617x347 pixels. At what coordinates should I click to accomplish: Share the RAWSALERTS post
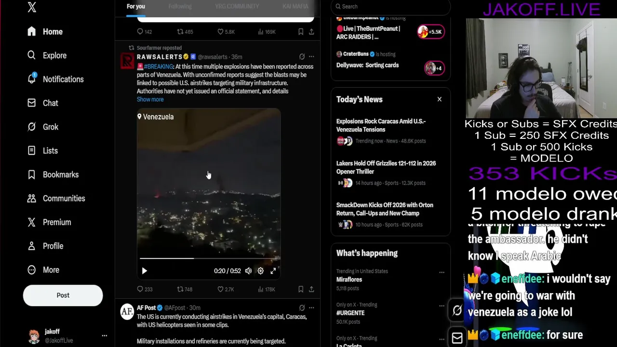[x=311, y=289]
